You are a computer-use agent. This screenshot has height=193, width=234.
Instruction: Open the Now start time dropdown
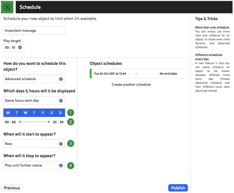[34, 144]
